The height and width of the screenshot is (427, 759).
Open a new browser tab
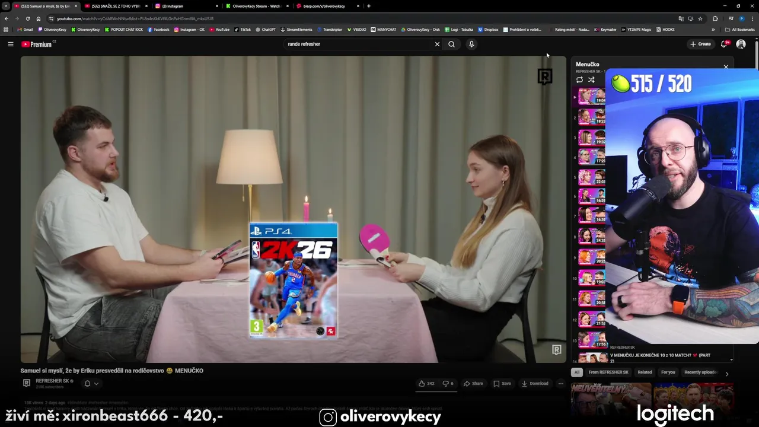[369, 6]
